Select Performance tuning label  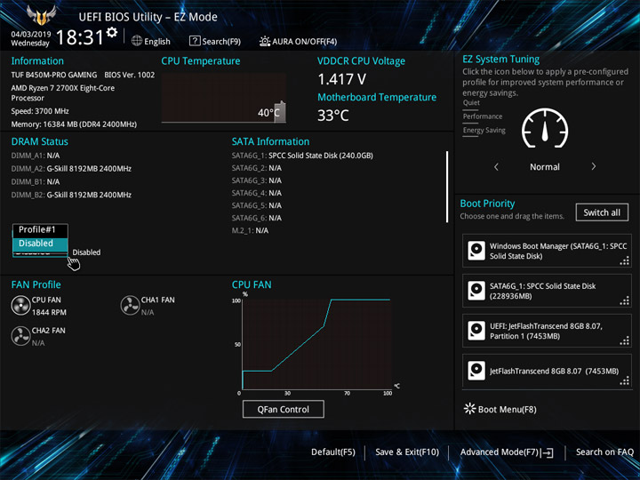(483, 116)
